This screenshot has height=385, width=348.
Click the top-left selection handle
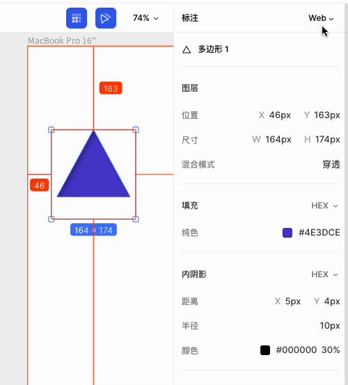click(x=51, y=130)
